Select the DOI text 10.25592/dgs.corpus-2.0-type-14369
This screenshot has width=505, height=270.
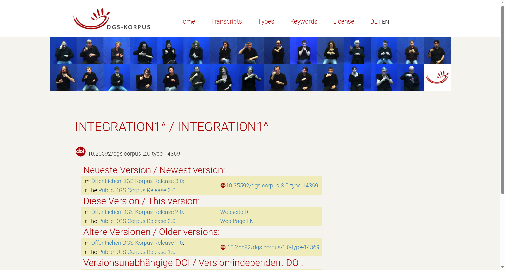pyautogui.click(x=134, y=154)
